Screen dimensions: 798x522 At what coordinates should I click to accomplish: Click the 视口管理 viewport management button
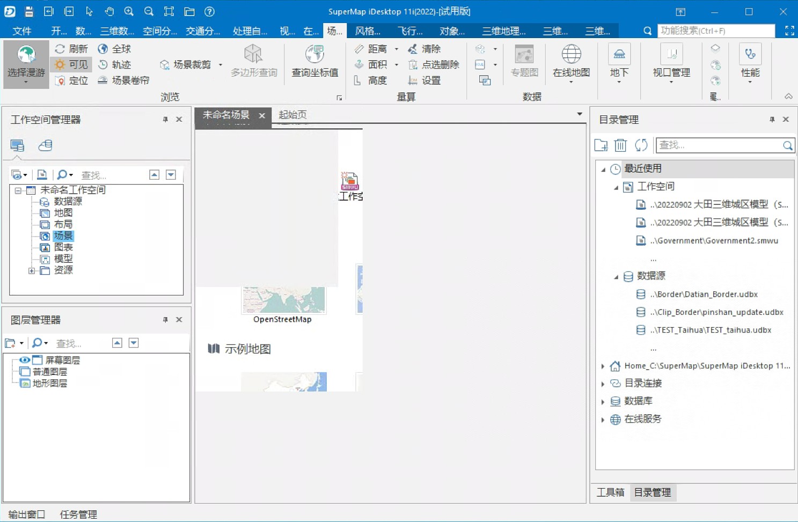[671, 63]
